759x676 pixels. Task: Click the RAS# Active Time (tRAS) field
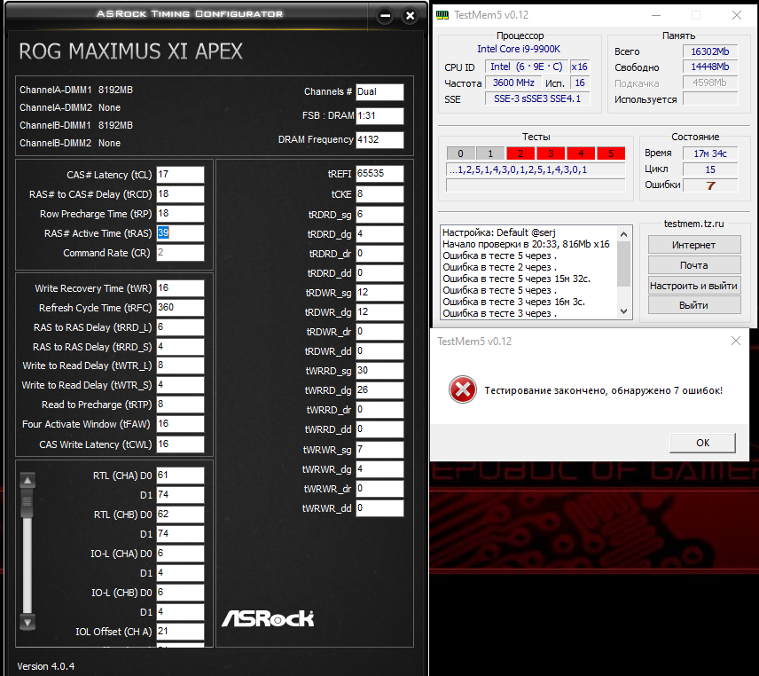click(180, 233)
